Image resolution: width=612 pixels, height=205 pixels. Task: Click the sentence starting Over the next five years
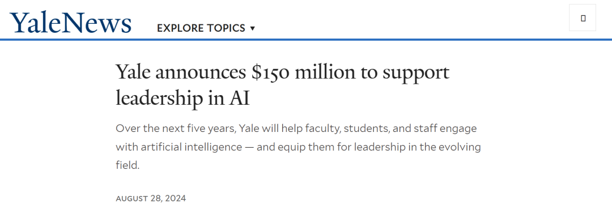click(x=298, y=147)
